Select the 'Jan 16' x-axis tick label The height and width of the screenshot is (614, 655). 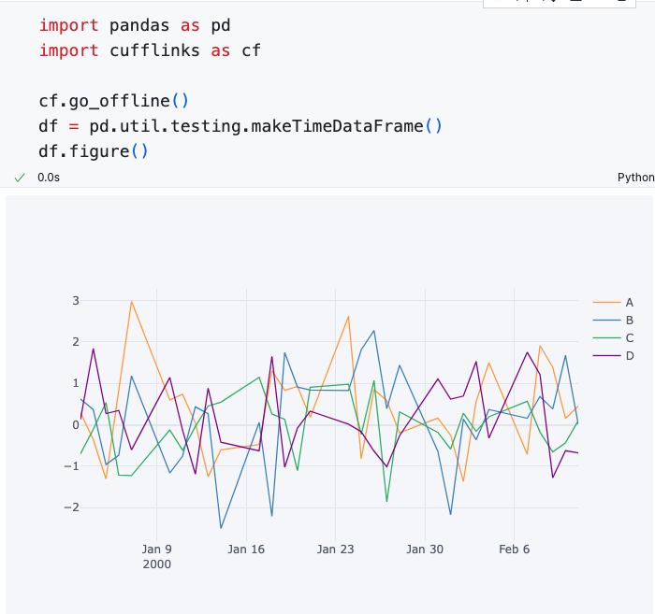pos(245,550)
